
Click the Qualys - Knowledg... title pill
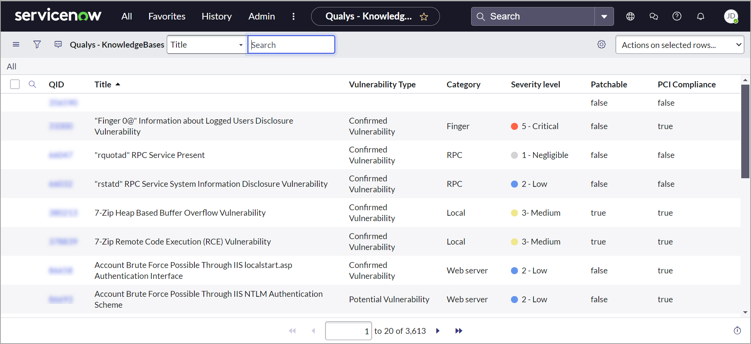[x=375, y=16]
